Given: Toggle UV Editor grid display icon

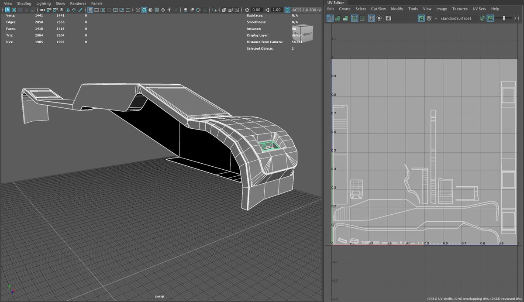Looking at the screenshot, I should (371, 18).
